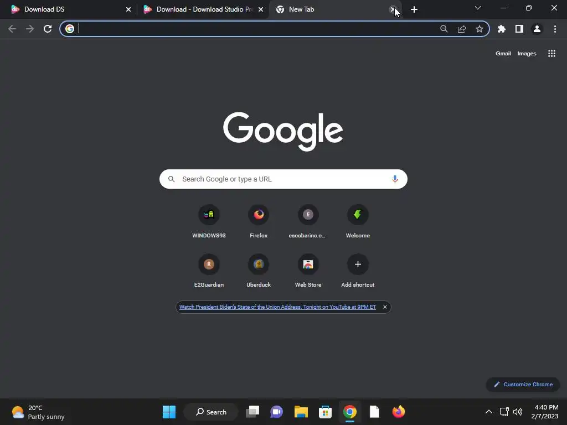Screen dimensions: 567x425
Task: Click the Google search box
Action: coord(283,179)
